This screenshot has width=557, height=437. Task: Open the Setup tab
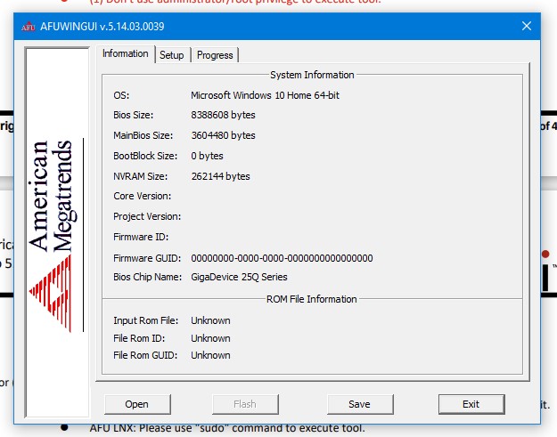pyautogui.click(x=172, y=55)
